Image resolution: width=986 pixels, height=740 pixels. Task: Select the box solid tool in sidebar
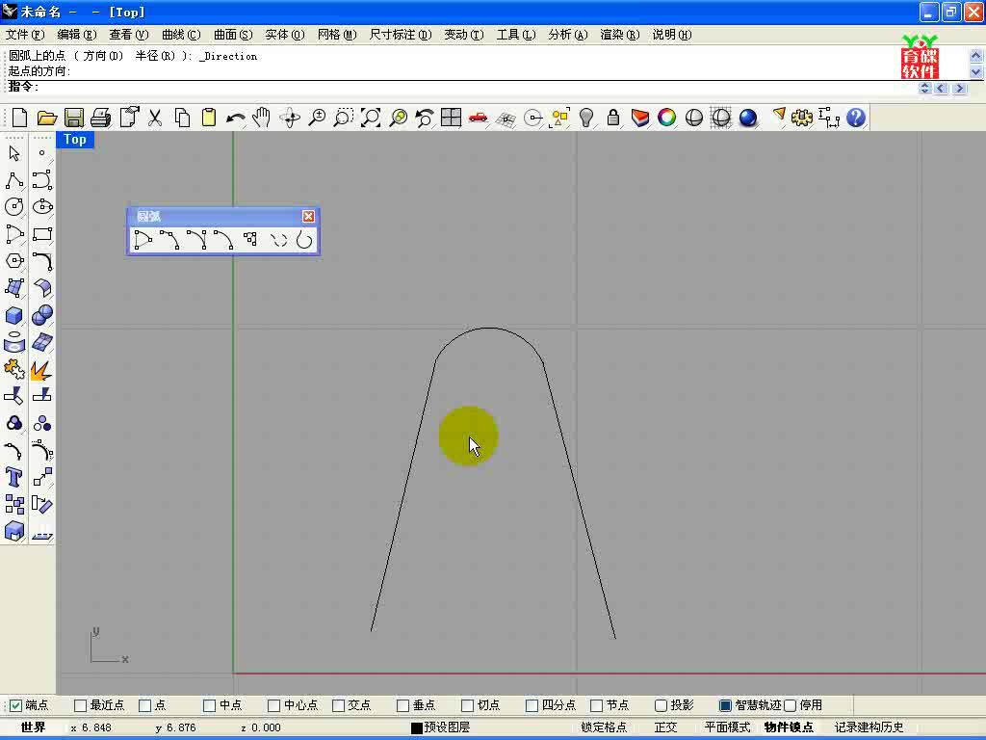(13, 315)
